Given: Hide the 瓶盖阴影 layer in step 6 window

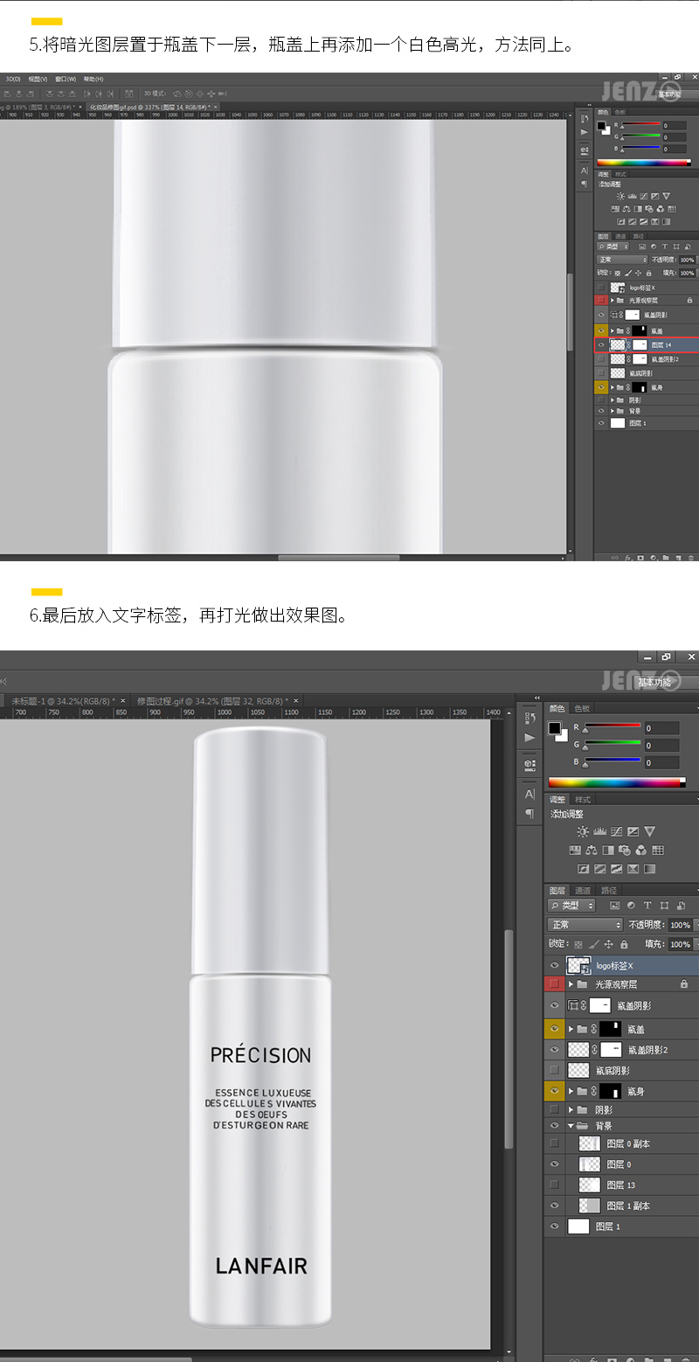Looking at the screenshot, I should click(554, 1006).
